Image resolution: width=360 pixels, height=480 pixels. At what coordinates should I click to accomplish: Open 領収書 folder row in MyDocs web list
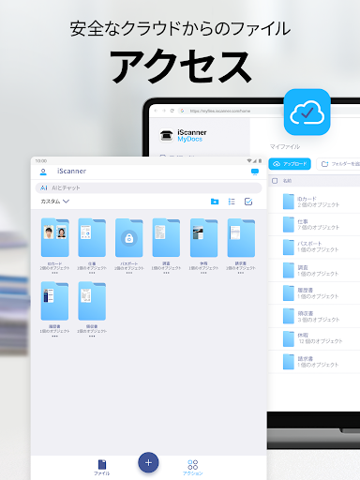click(314, 316)
